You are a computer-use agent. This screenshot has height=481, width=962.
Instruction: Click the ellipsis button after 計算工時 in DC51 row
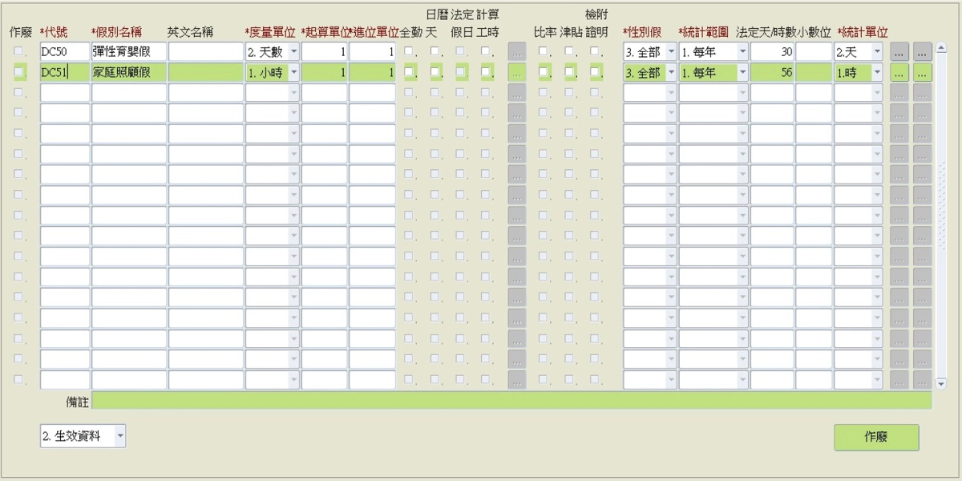(x=516, y=73)
